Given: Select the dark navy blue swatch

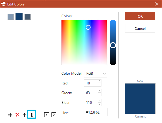Looking at the screenshot, I should coord(19,17).
